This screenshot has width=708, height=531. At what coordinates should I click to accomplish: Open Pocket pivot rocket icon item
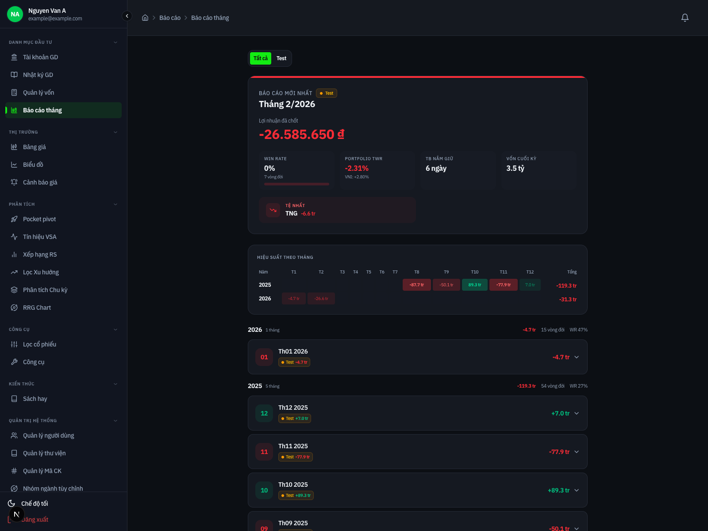tap(14, 219)
